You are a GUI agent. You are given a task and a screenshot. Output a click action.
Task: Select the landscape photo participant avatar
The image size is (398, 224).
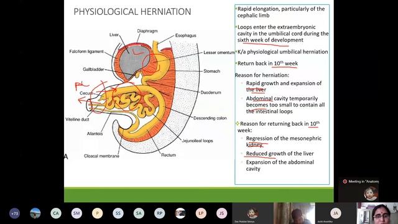[35, 213]
